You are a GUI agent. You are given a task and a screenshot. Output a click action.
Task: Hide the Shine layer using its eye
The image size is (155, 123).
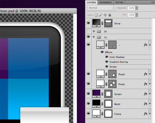[88, 23]
